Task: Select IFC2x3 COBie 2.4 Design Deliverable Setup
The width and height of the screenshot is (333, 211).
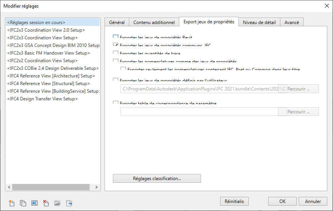Action: click(x=53, y=68)
